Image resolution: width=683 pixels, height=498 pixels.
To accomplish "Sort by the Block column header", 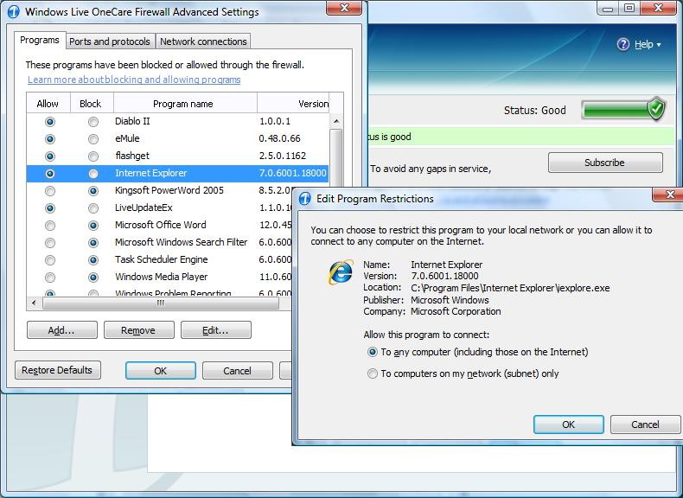I will (x=91, y=104).
